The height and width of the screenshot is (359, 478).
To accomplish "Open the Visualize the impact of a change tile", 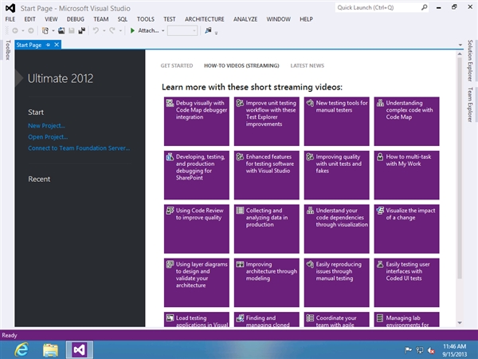I will (x=406, y=229).
